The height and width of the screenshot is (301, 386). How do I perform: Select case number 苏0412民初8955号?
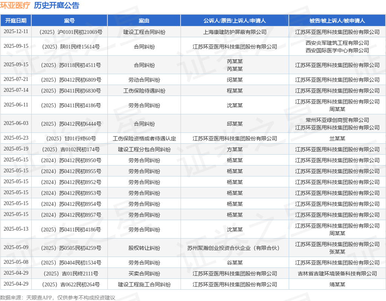click(x=70, y=171)
